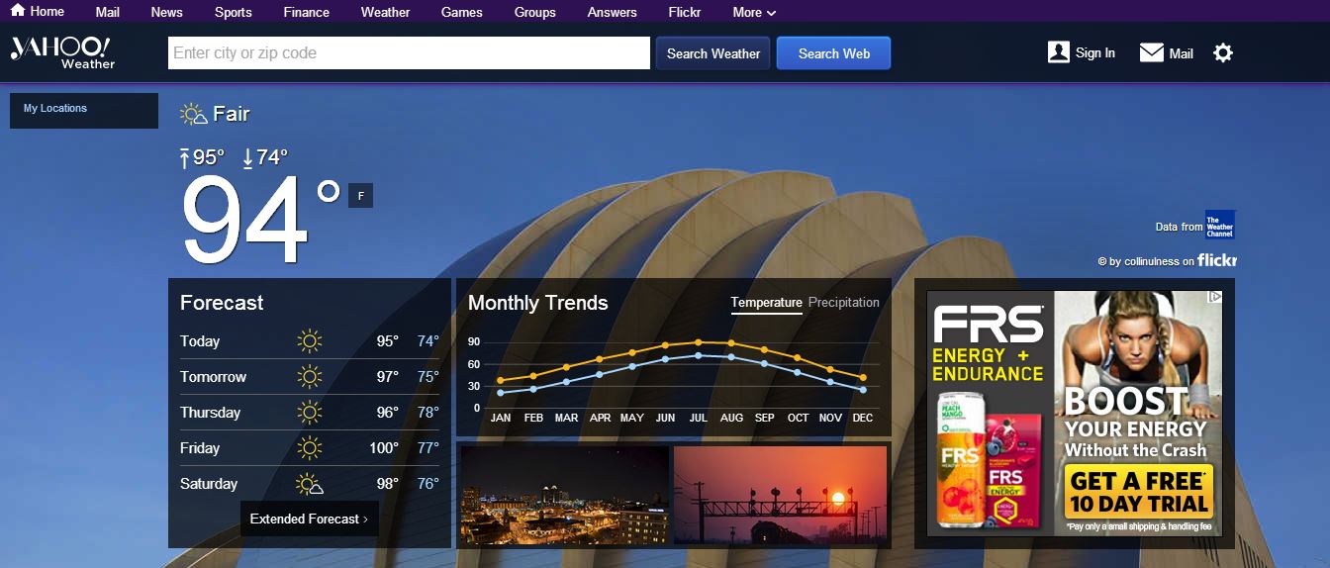Click Friday's 100° high temperature
1330x568 pixels.
[x=384, y=448]
